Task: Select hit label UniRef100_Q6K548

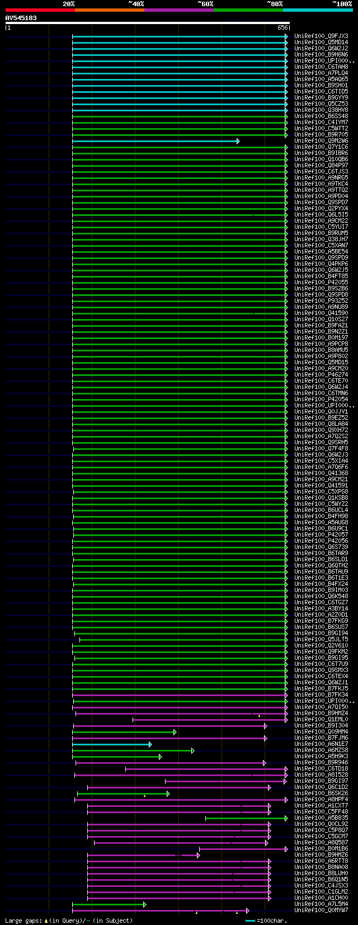Action: pyautogui.click(x=321, y=596)
